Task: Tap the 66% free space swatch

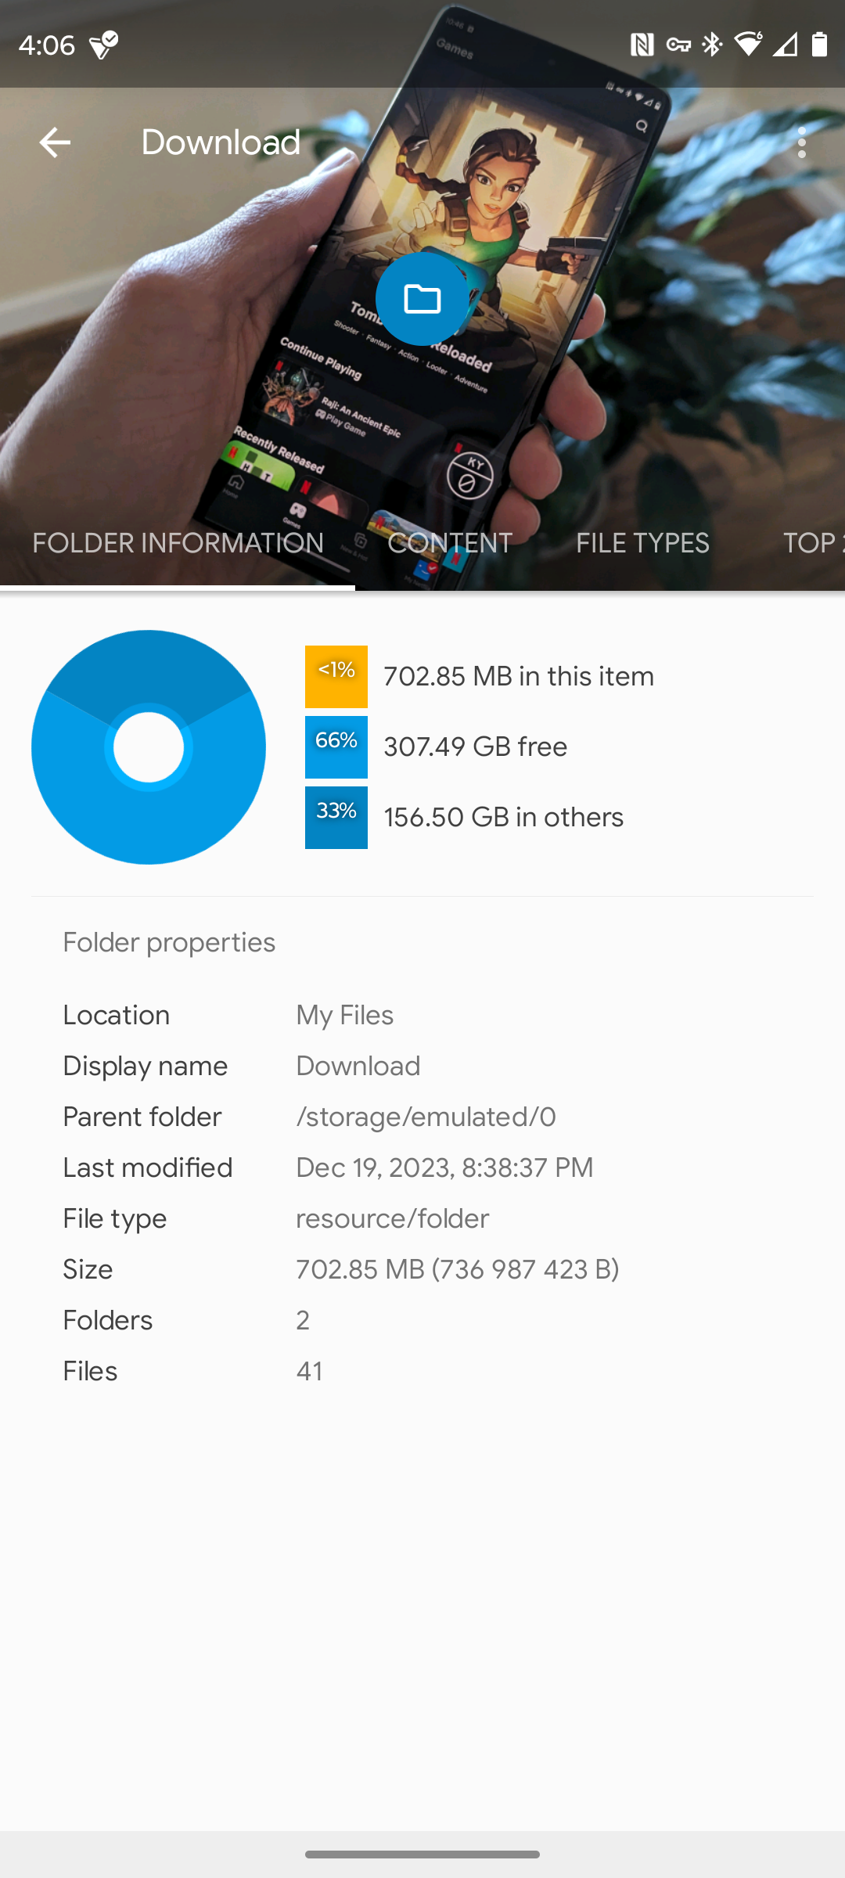Action: [x=336, y=747]
